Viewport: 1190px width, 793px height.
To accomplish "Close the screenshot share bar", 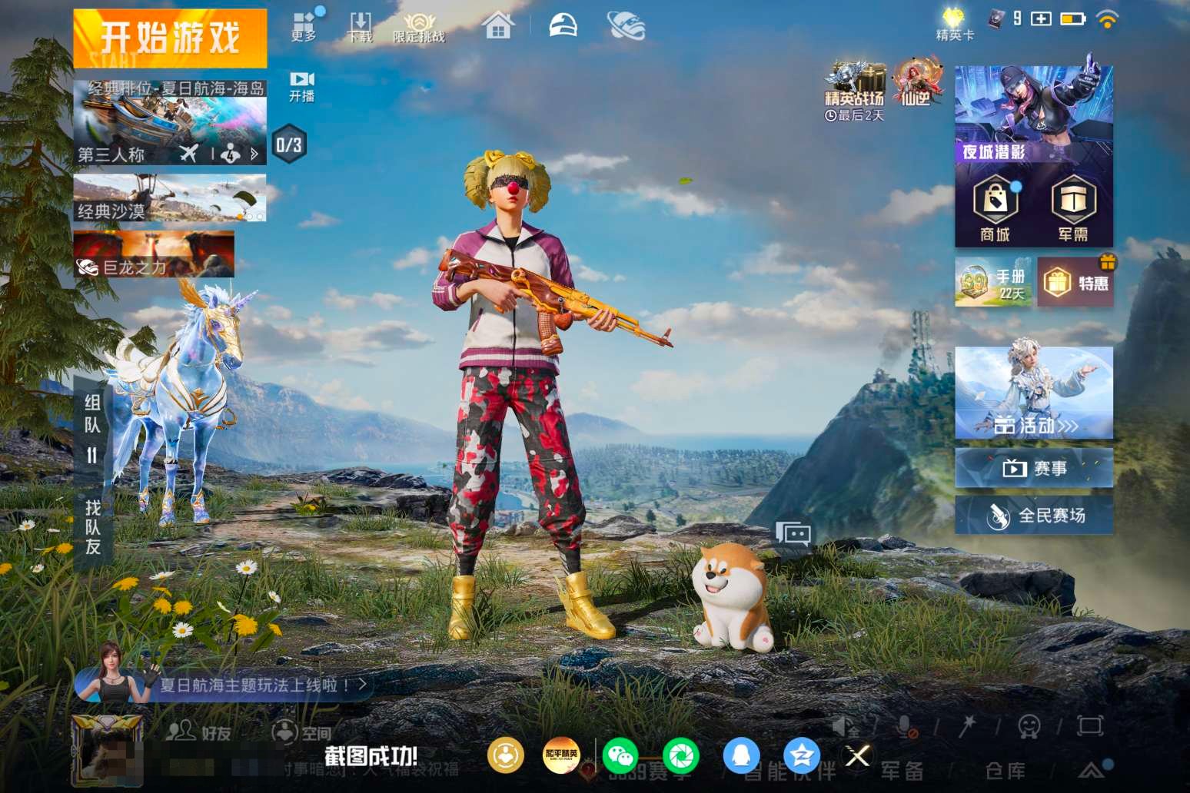I will pos(858,756).
